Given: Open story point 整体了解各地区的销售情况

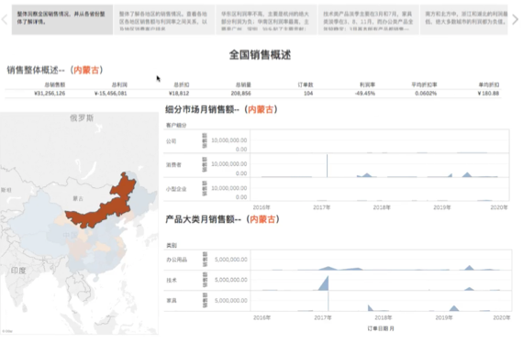Looking at the screenshot, I should click(164, 19).
